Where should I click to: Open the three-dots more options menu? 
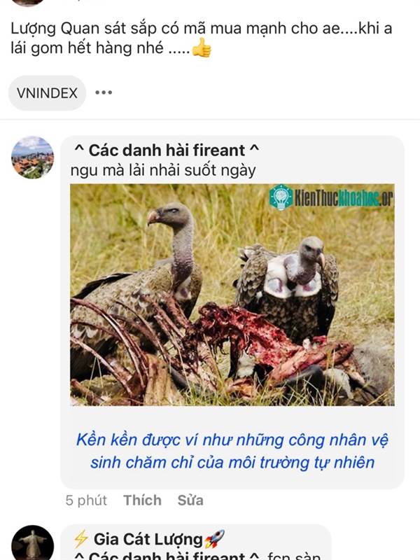(x=104, y=92)
